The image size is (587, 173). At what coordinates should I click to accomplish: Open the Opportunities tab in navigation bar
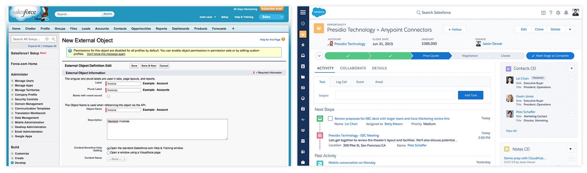point(141,29)
